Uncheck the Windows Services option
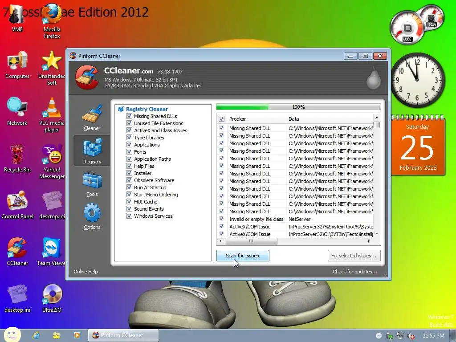This screenshot has width=456, height=342. pos(129,216)
